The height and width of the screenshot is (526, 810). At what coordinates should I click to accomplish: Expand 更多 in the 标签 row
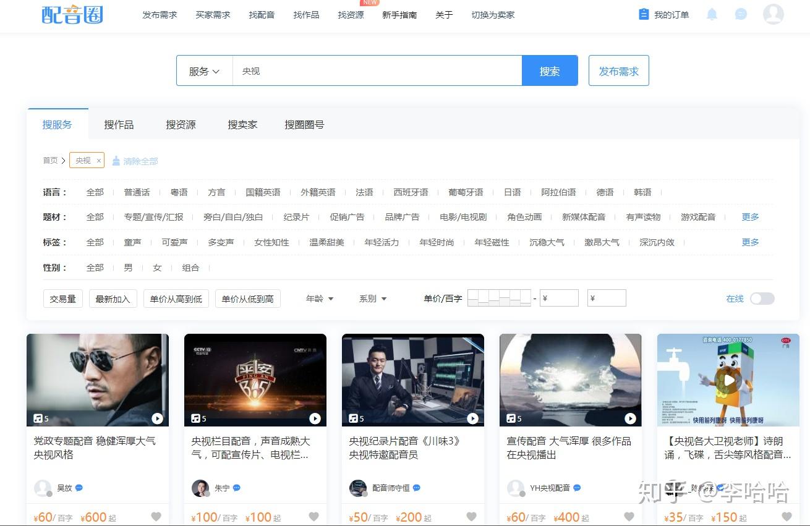pos(750,242)
